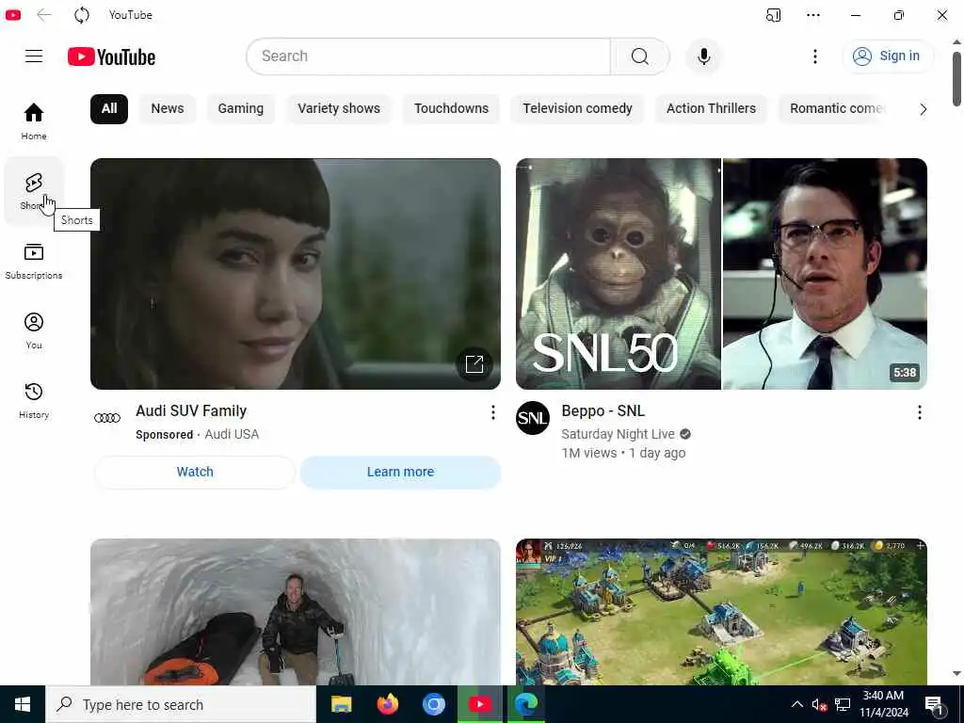Click the app back arrow in the title bar
Image resolution: width=964 pixels, height=723 pixels.
[x=43, y=15]
